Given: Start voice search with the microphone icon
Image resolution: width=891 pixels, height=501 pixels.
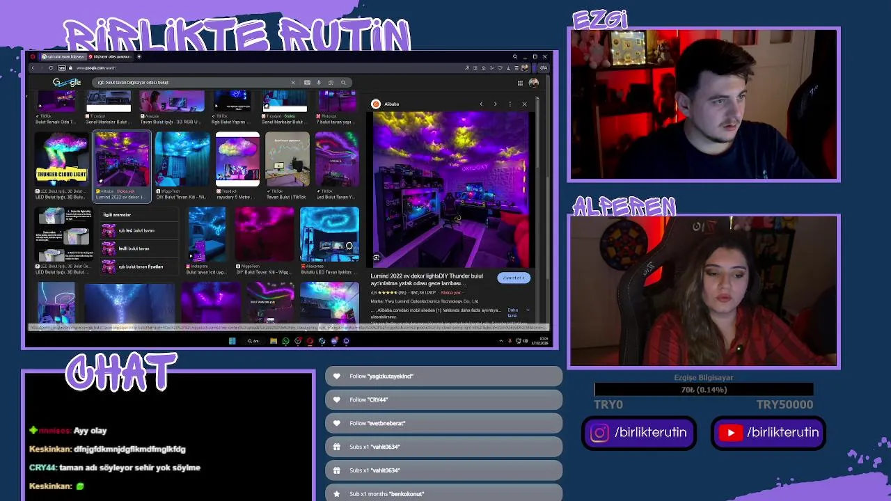Looking at the screenshot, I should point(319,82).
